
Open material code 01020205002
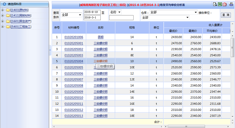74,49
